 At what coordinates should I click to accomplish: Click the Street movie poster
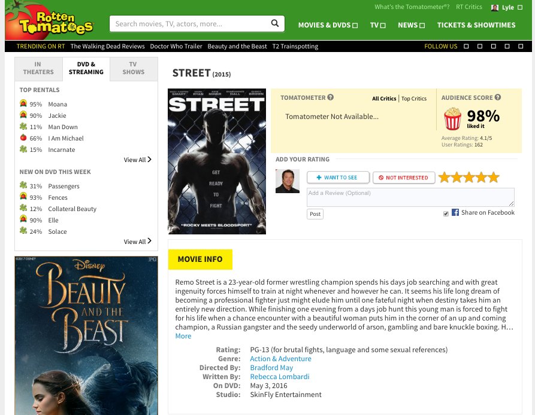click(x=217, y=161)
